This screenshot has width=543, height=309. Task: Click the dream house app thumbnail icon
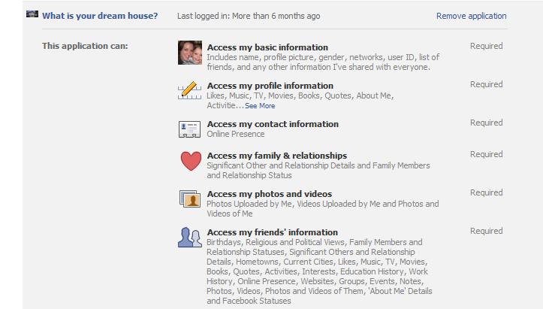tap(32, 14)
